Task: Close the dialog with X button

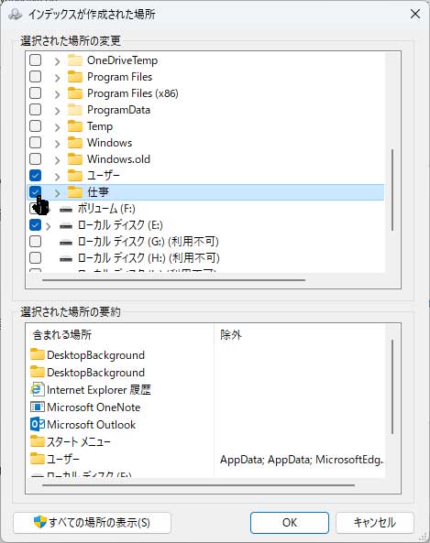Action: coord(415,15)
